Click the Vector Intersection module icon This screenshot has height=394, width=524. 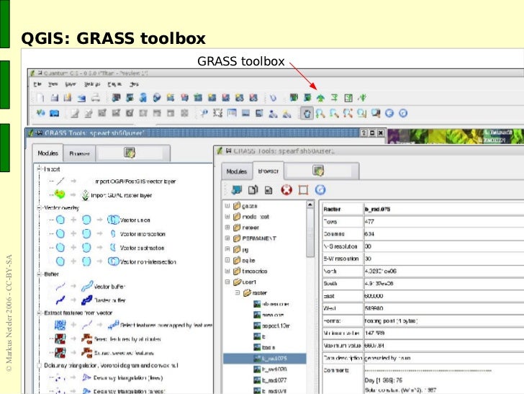pos(113,234)
